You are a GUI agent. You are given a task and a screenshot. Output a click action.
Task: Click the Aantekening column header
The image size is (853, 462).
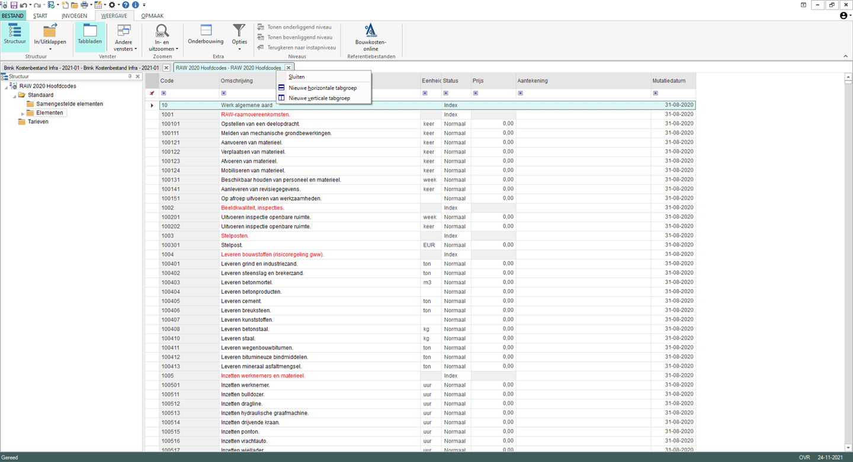(x=583, y=81)
